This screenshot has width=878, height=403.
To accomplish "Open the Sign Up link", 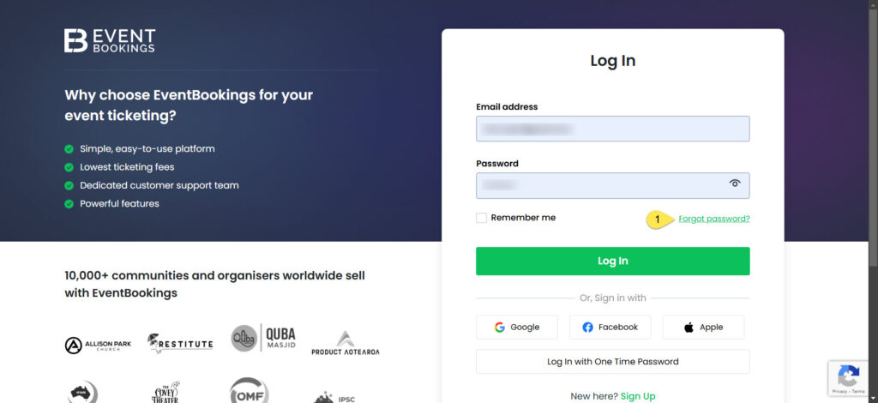I will [x=638, y=396].
